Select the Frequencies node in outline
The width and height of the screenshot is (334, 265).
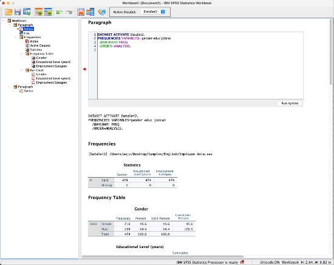(x=30, y=37)
